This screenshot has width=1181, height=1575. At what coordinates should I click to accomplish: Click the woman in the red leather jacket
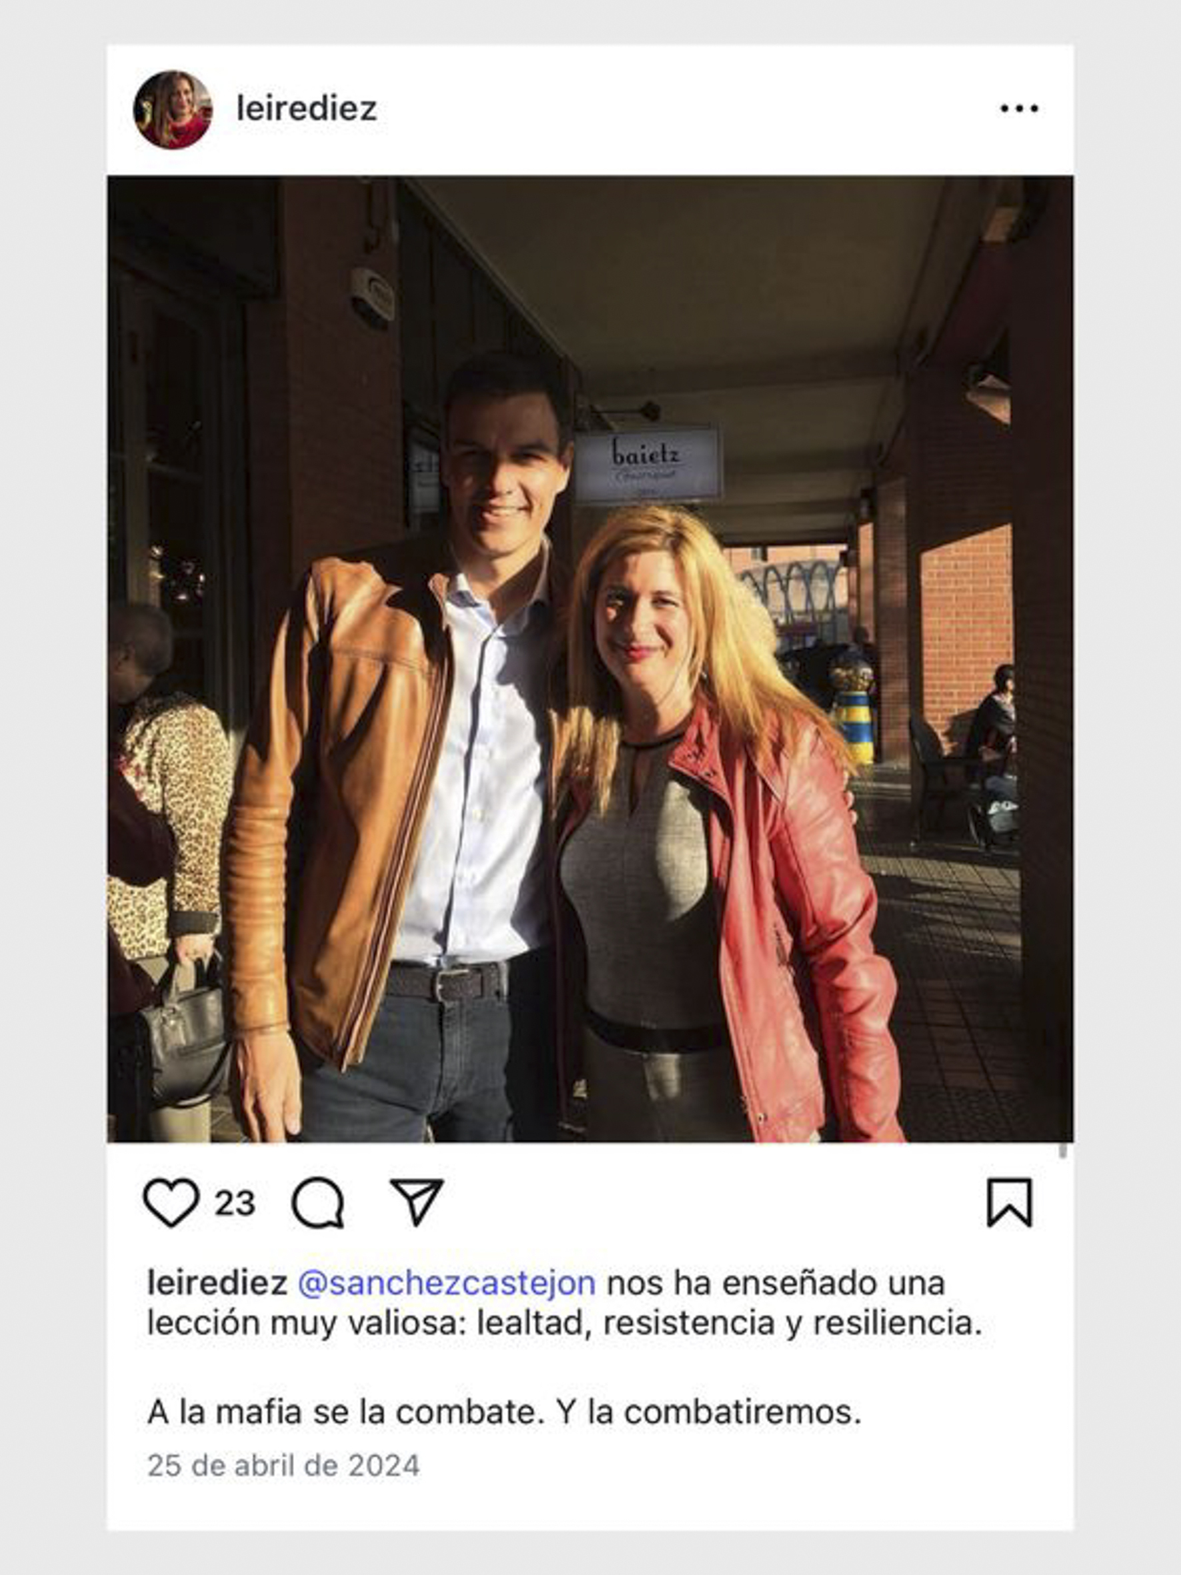719,819
